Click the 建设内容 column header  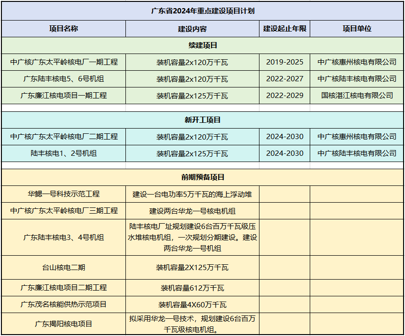coord(192,29)
